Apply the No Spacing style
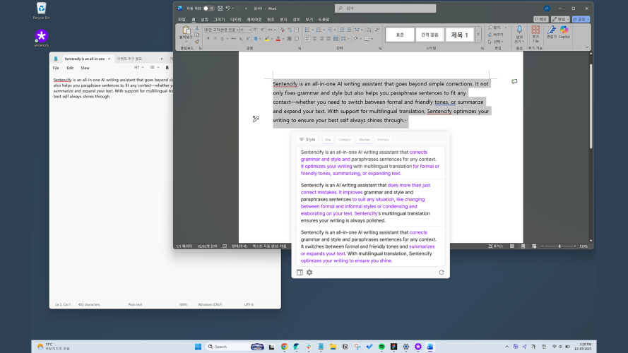 click(429, 35)
